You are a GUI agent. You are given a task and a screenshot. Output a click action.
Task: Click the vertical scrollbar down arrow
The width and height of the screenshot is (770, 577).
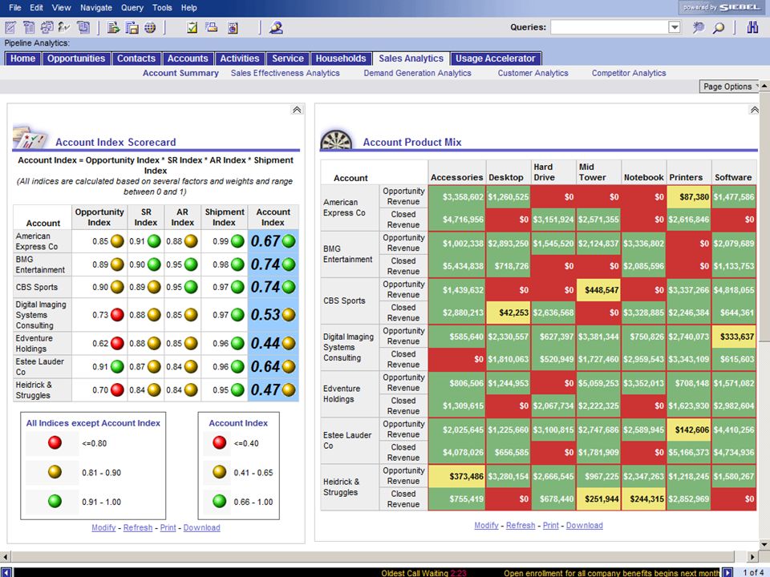764,544
